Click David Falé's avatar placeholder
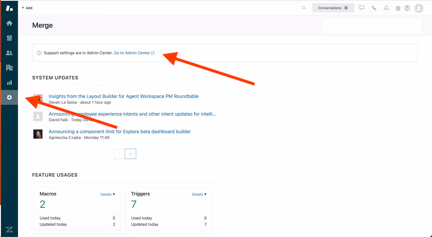This screenshot has width=432, height=237. pos(38,117)
